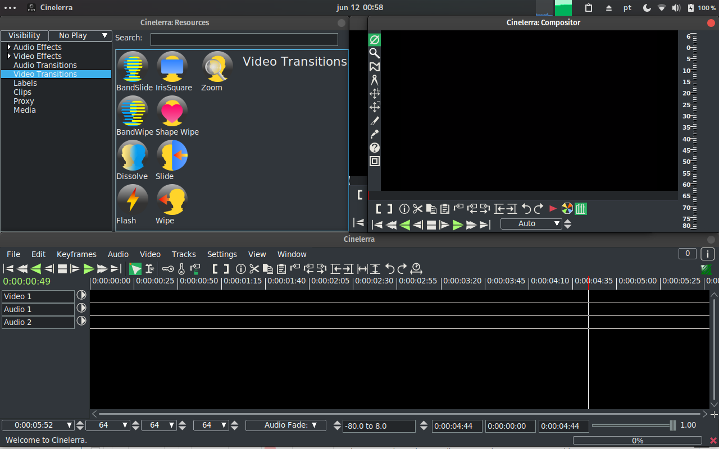Open the Auto zoom dropdown in Compositor
719x449 pixels.
point(531,223)
